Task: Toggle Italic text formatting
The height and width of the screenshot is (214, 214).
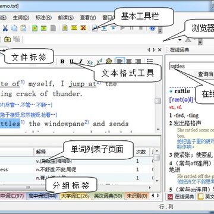Action: click(81, 61)
